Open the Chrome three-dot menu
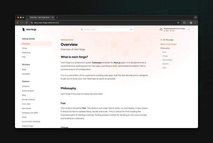The height and width of the screenshot is (143, 213). [x=195, y=23]
